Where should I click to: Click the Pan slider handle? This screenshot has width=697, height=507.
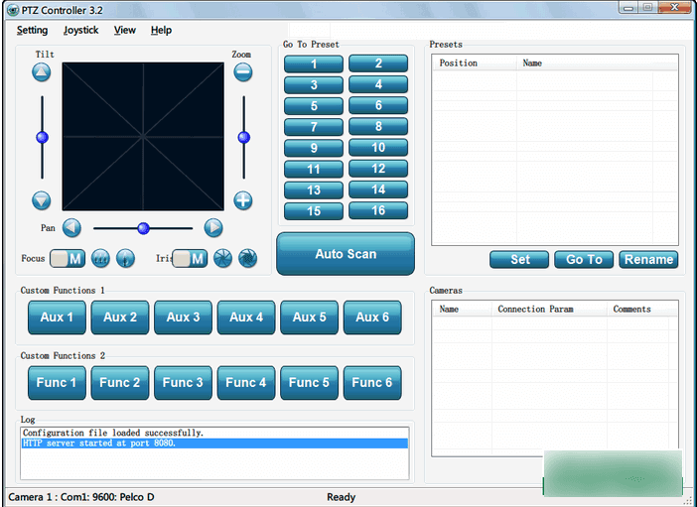click(x=144, y=228)
